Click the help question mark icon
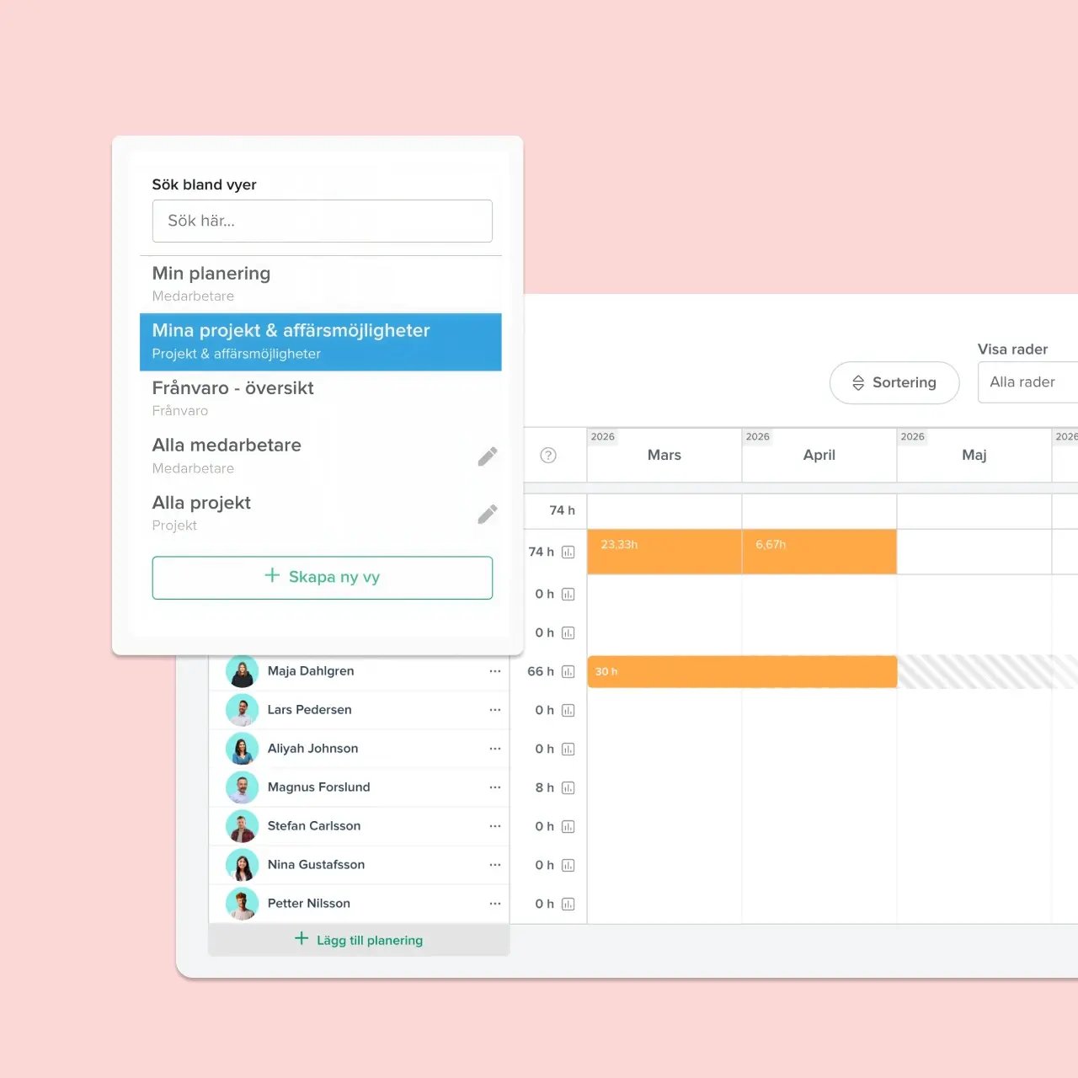 [x=548, y=456]
